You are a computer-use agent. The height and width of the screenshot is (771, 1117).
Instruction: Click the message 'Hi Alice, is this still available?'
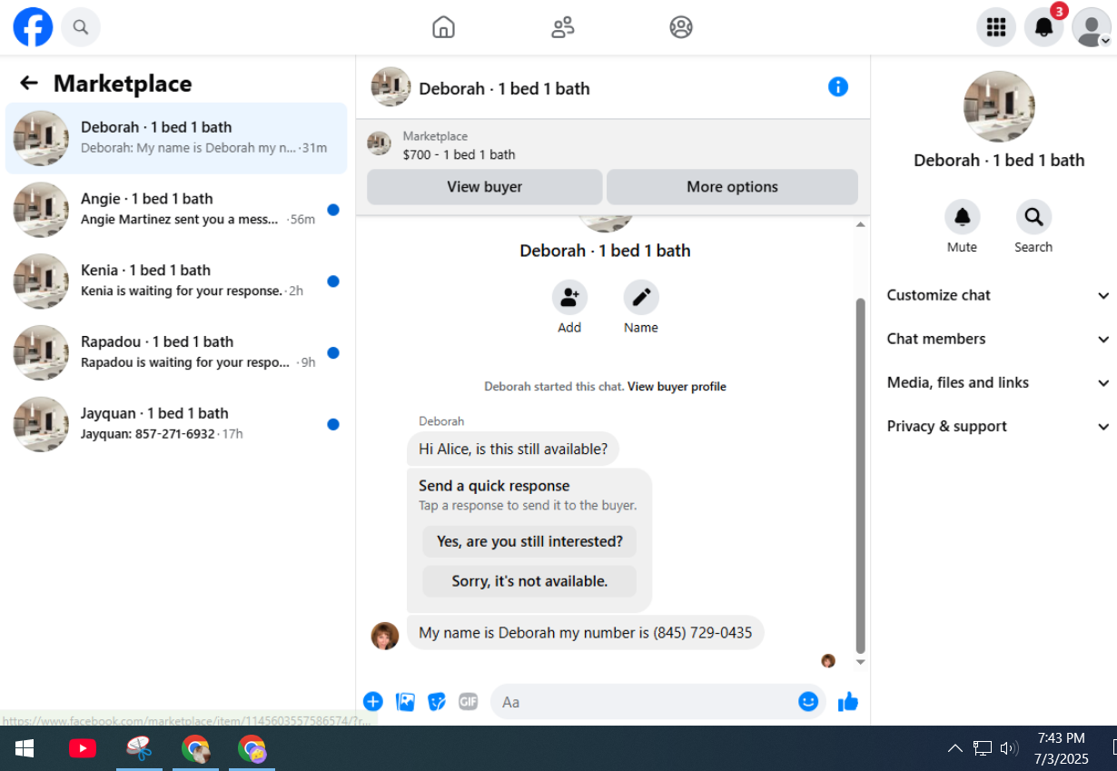[513, 449]
